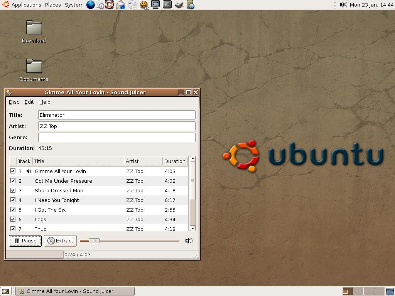Sort by the Track number column header
The image size is (395, 296).
pyautogui.click(x=24, y=161)
